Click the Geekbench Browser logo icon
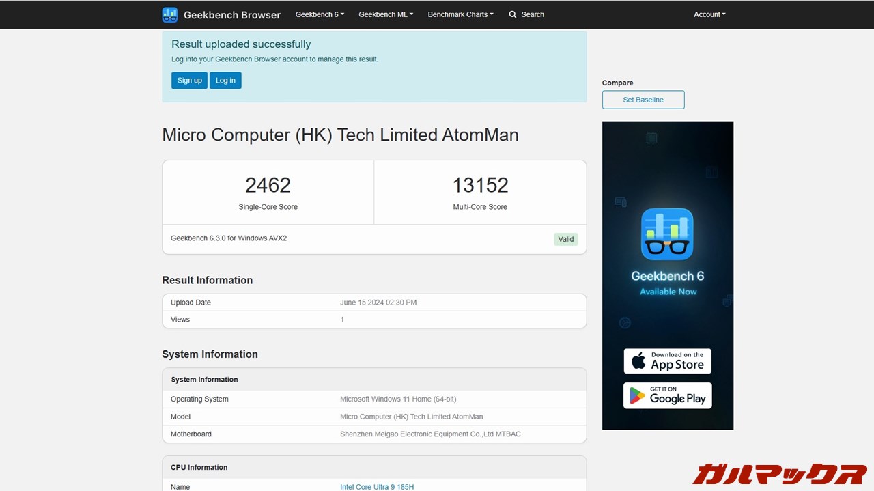 (170, 14)
